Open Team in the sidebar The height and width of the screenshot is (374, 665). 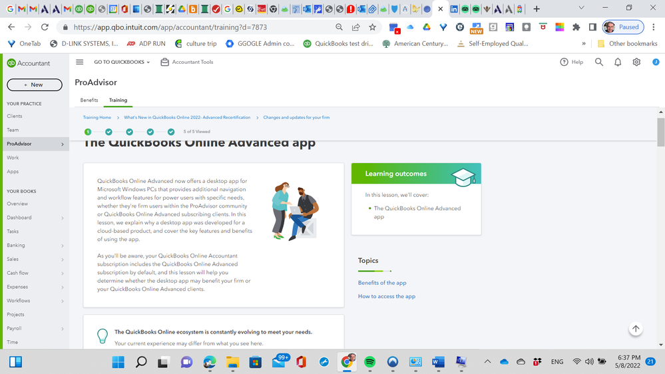coord(13,130)
